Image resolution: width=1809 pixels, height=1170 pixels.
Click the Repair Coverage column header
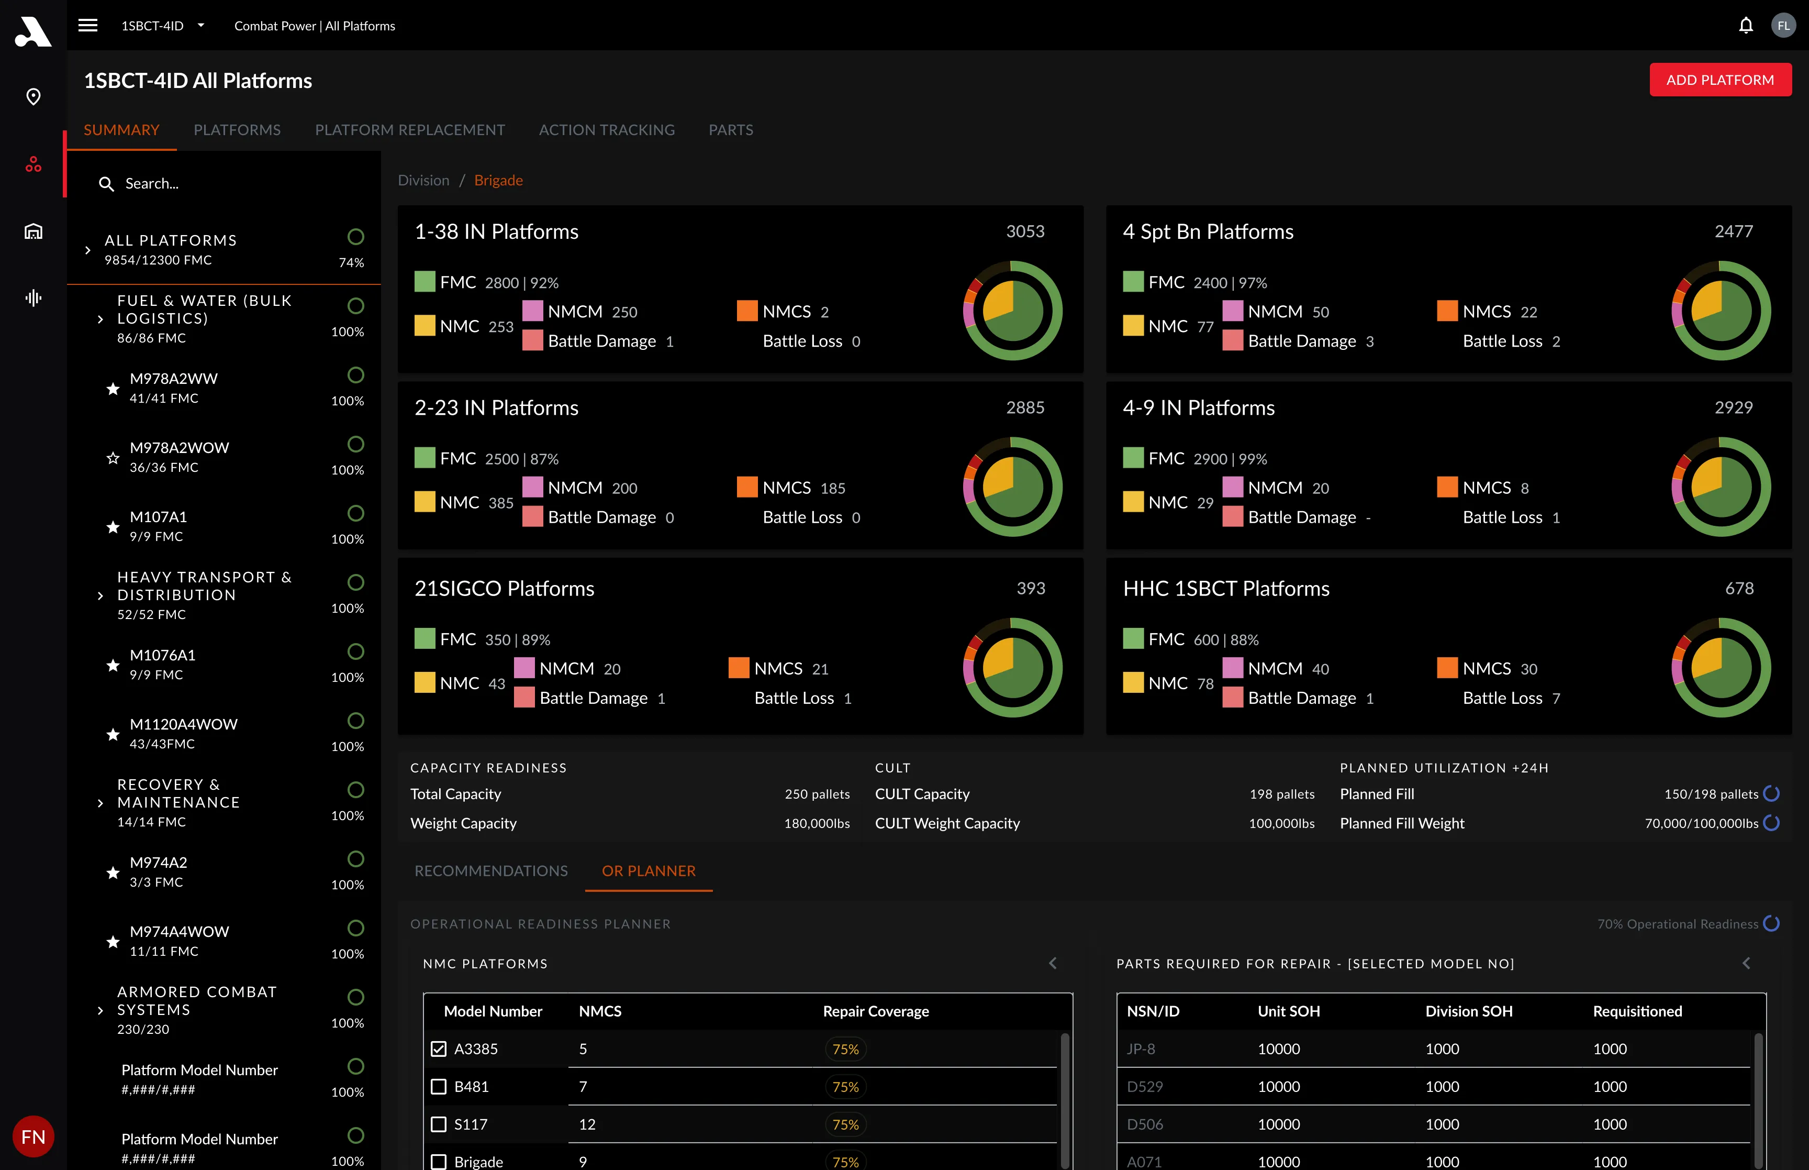pyautogui.click(x=875, y=1012)
